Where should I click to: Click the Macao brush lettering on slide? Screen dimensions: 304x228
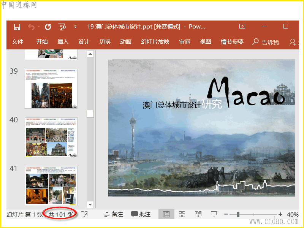246,92
